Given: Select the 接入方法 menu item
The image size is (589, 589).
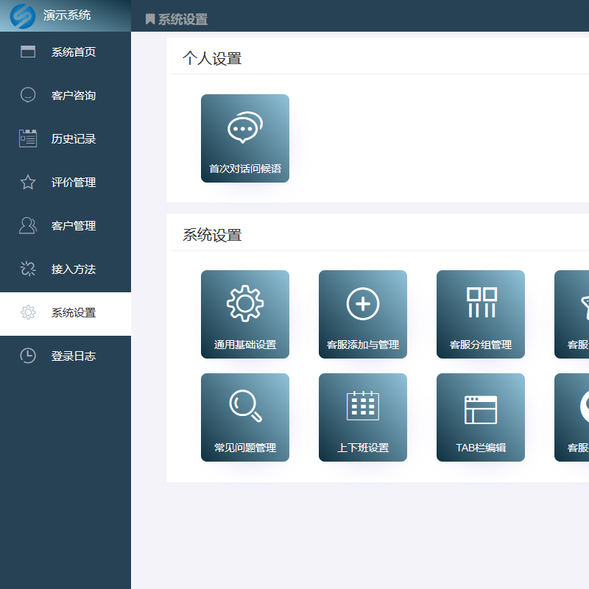Looking at the screenshot, I should [x=66, y=269].
